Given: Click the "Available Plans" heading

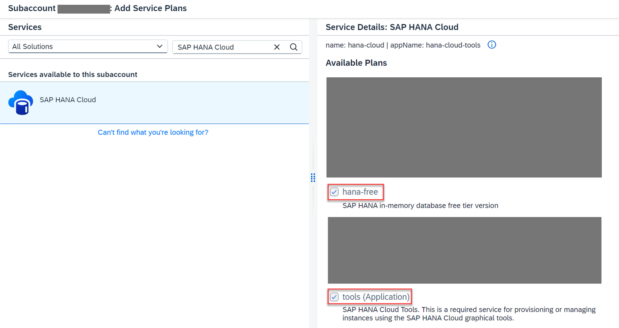Looking at the screenshot, I should click(356, 63).
